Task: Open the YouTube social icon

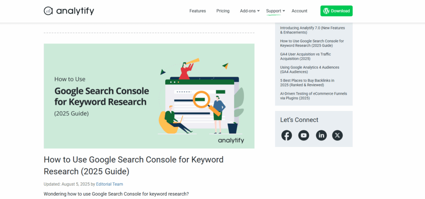Action: [x=303, y=135]
